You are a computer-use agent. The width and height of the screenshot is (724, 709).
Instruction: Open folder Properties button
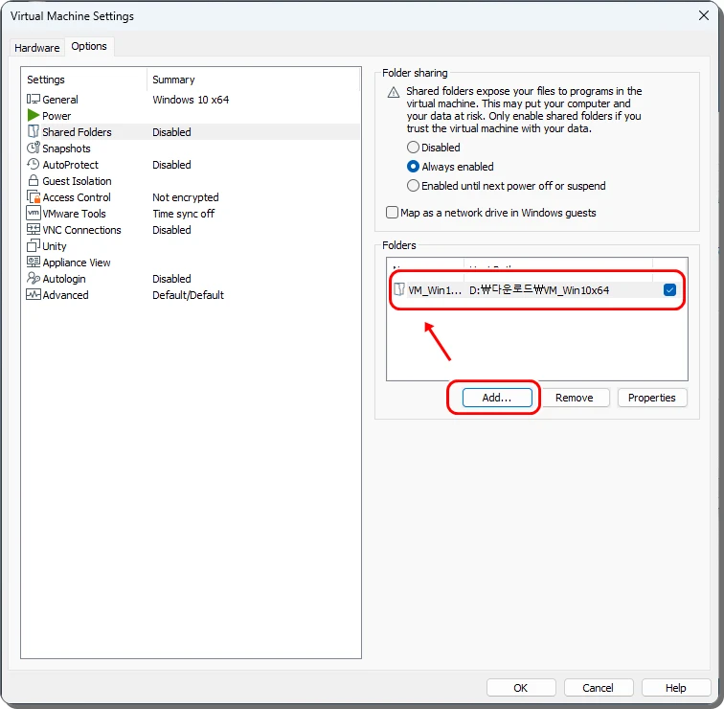[651, 398]
